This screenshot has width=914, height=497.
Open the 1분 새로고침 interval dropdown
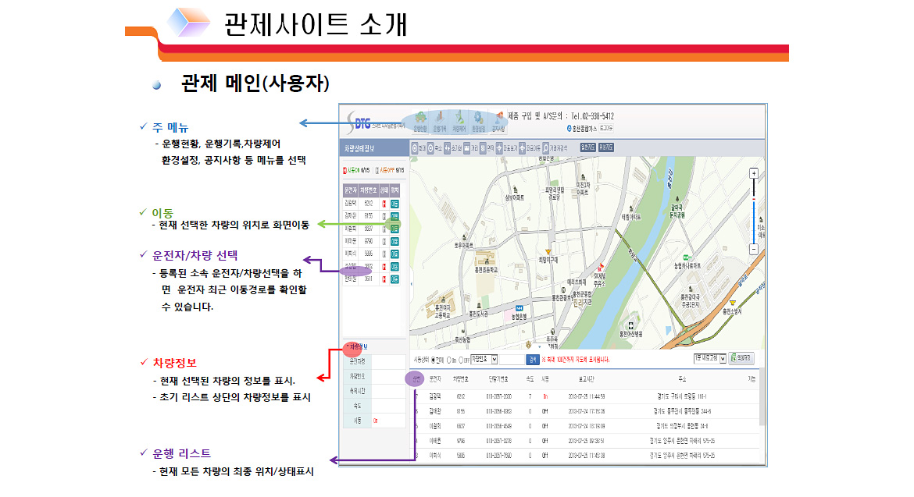[x=721, y=358]
